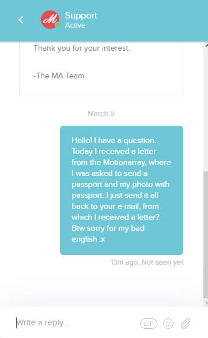
Task: Open the GIF picker
Action: [149, 324]
